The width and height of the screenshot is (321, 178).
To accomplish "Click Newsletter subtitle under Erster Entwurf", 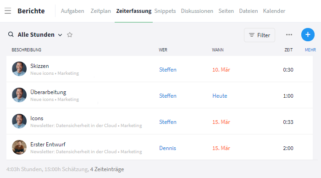I will (x=86, y=151).
